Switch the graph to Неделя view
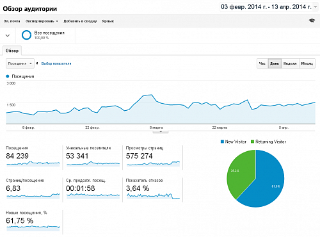The width and height of the screenshot is (320, 237). [290, 63]
